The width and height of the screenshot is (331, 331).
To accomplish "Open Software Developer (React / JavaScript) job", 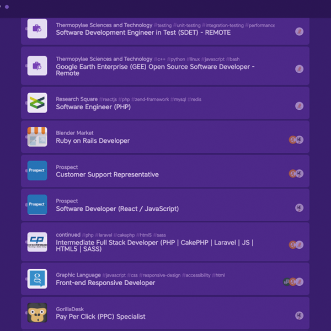I will (x=117, y=209).
